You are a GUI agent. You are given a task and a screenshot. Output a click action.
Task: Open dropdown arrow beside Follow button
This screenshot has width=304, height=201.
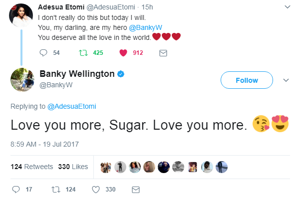click(x=287, y=80)
